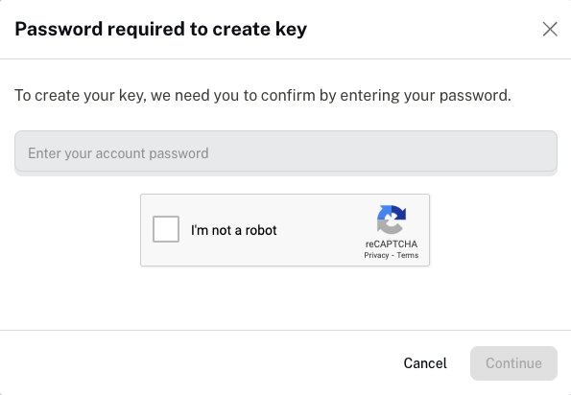This screenshot has width=571, height=395.
Task: Click the "I'm not a robot" label text
Action: click(234, 230)
